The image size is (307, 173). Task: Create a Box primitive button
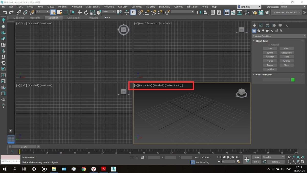click(270, 48)
